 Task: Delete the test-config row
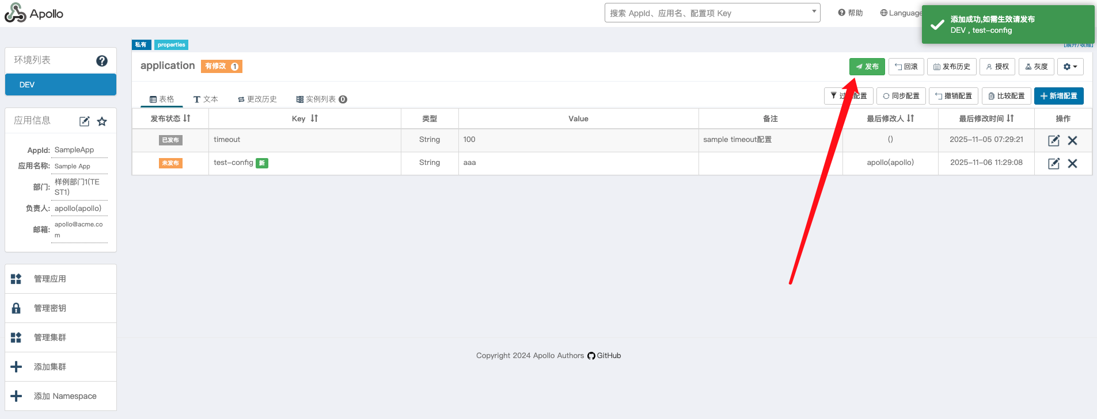point(1072,163)
